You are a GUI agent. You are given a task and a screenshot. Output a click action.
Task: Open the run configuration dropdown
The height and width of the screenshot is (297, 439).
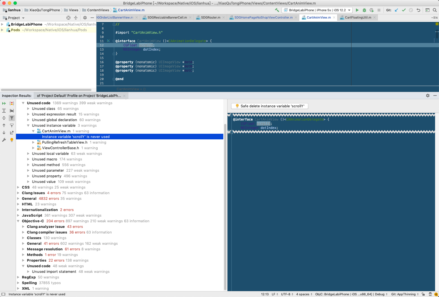point(317,10)
